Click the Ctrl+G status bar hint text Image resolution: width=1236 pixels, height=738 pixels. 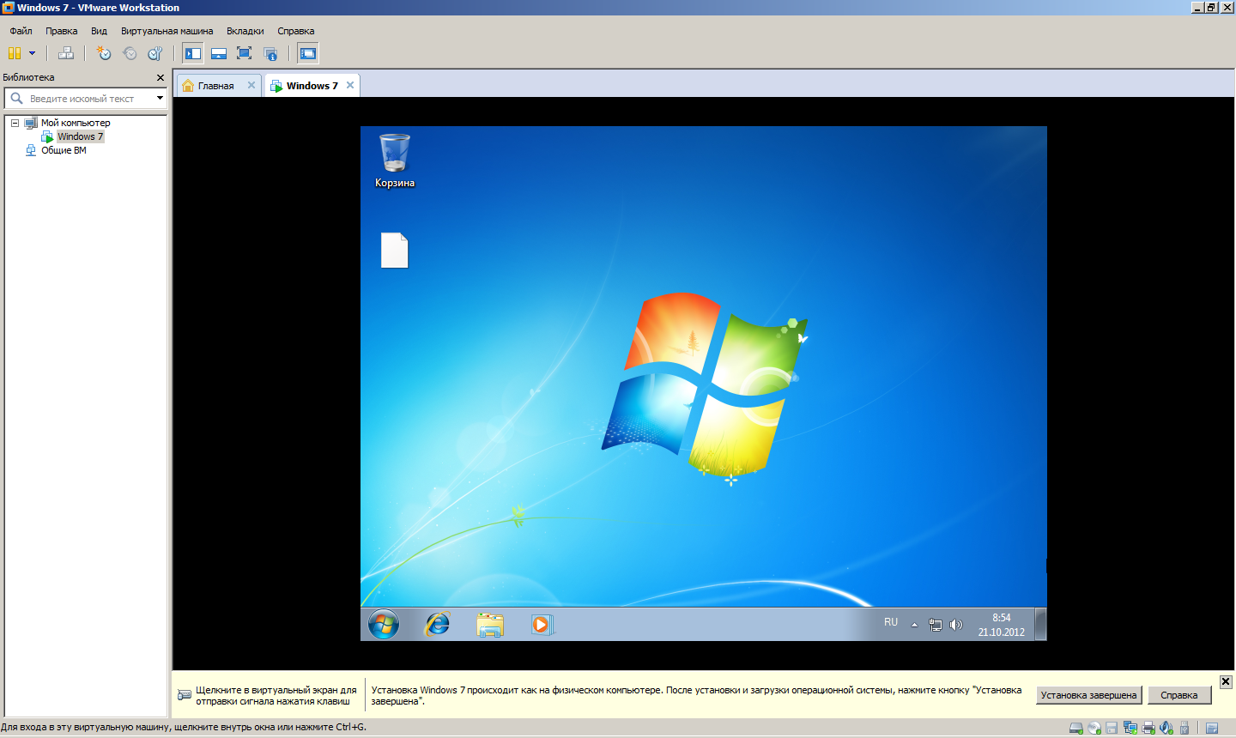click(x=184, y=727)
